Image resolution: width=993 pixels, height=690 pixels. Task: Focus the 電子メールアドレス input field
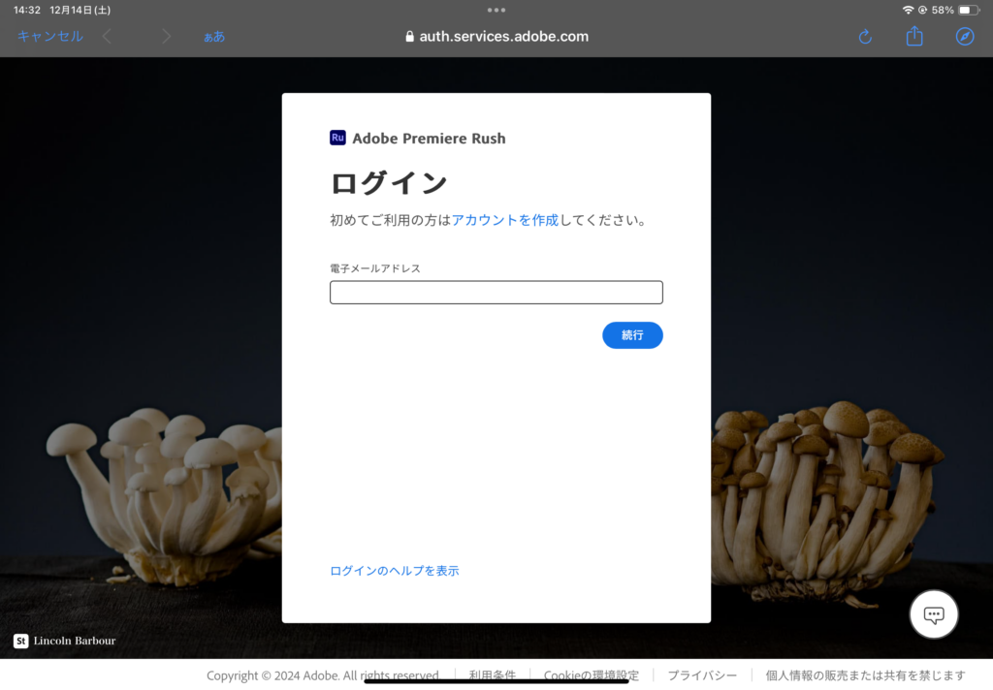(x=496, y=293)
